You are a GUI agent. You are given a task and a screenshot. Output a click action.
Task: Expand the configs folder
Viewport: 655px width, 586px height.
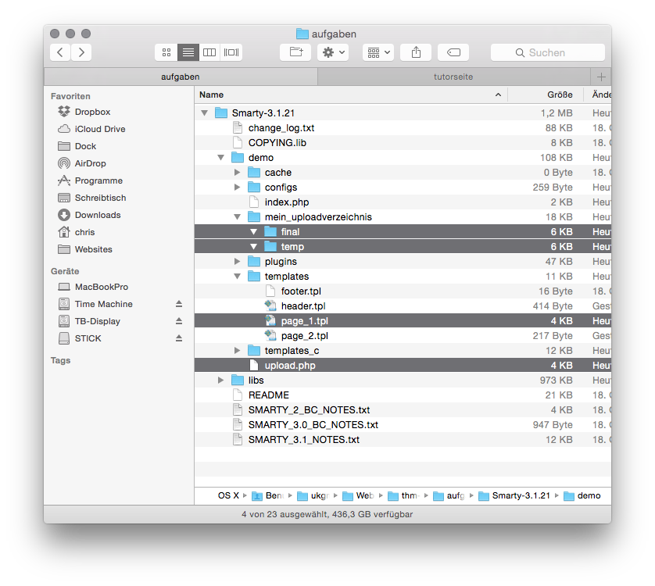click(x=238, y=187)
